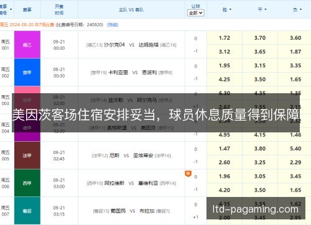Pick win odds 1.96 for 阿拉维斯 match
The height and width of the screenshot is (225, 311).
tap(225, 177)
